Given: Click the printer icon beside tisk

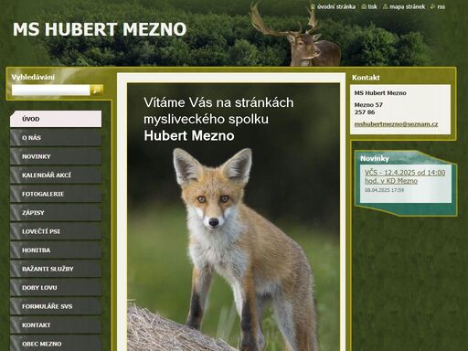Looking at the screenshot, I should click(364, 6).
